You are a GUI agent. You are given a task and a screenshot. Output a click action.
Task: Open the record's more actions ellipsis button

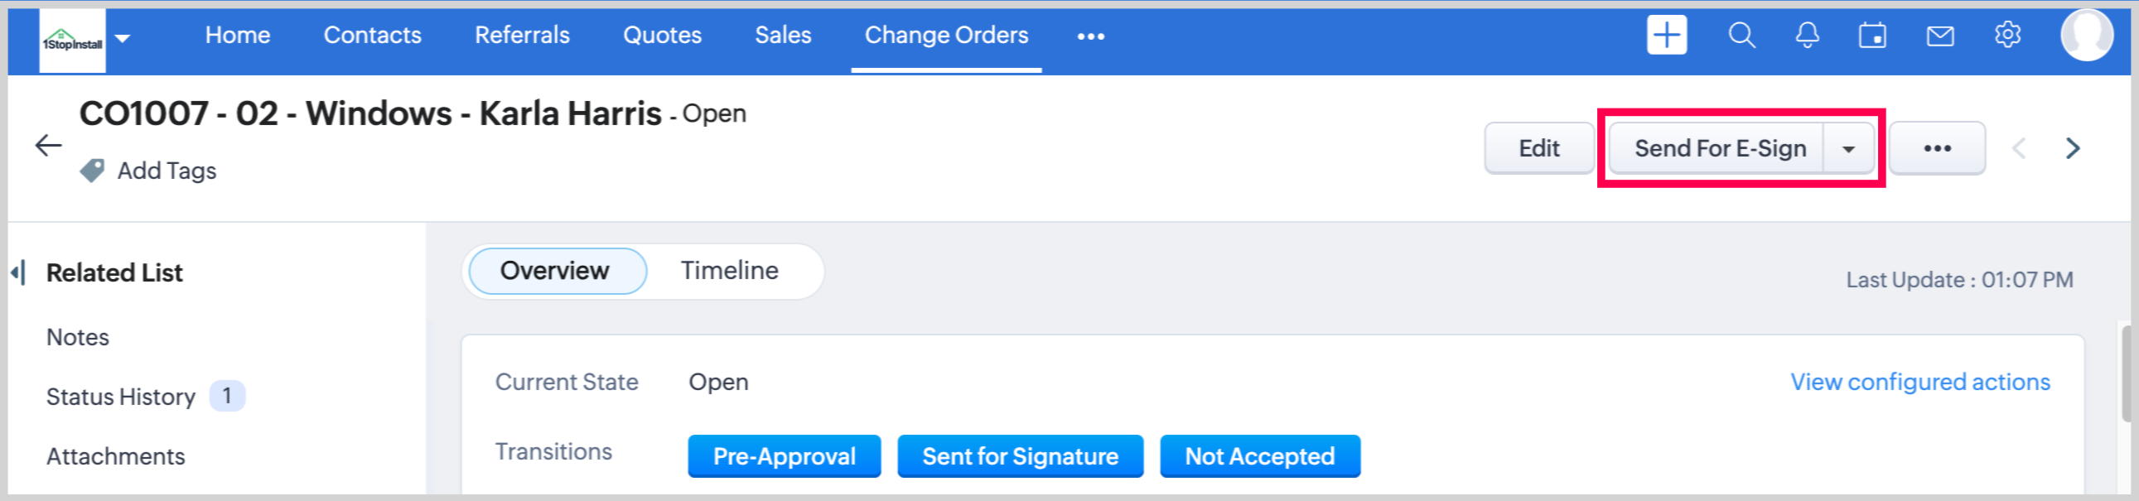point(1936,148)
